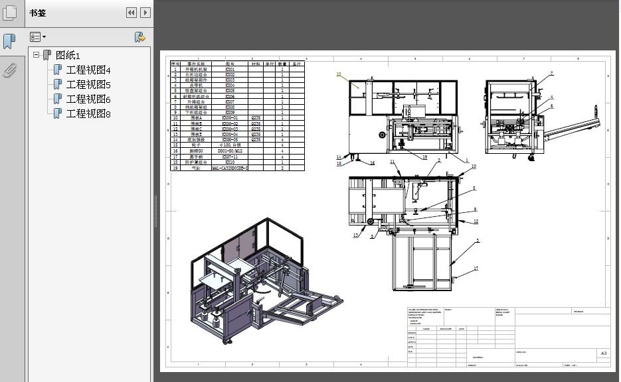621x382 pixels.
Task: Click the 书签 panel title
Action: coord(39,13)
